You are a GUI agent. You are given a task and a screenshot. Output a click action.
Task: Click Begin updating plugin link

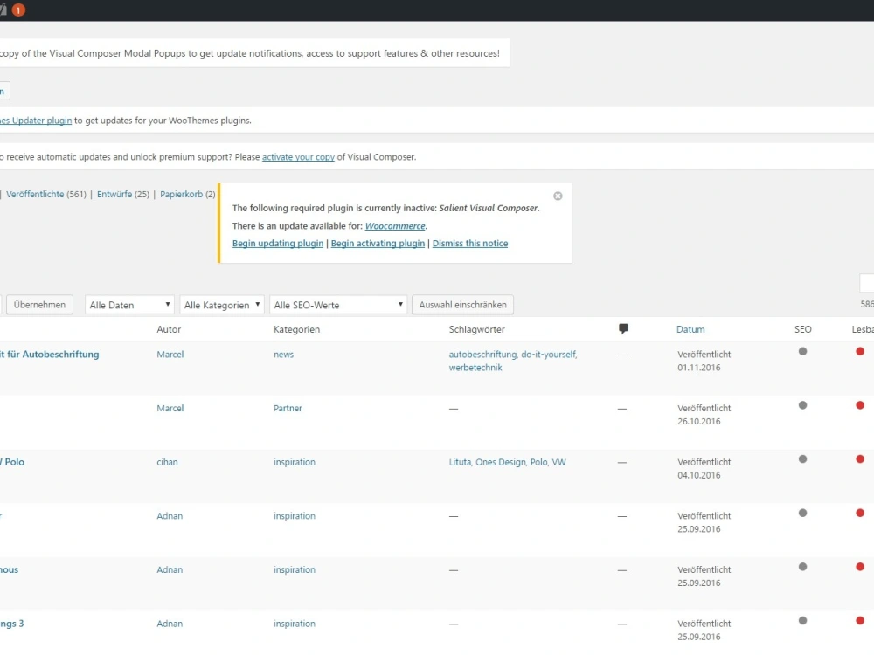click(278, 244)
